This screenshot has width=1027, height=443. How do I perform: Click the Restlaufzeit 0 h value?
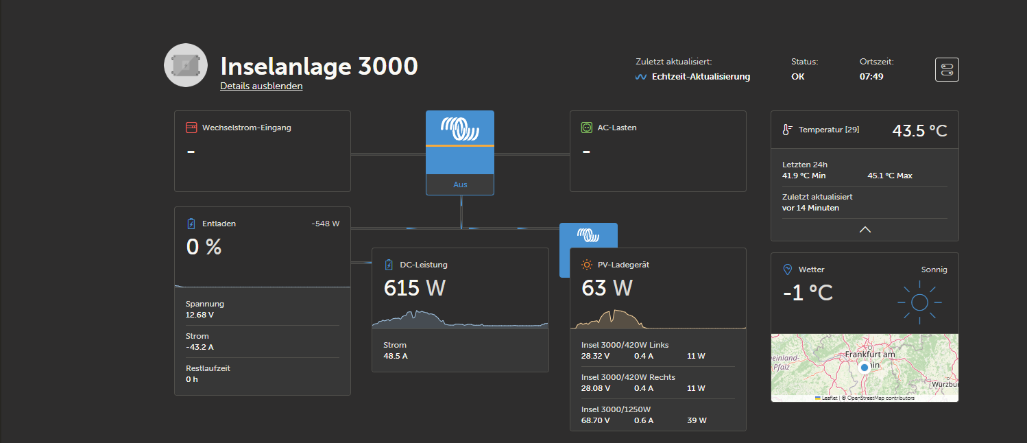192,379
